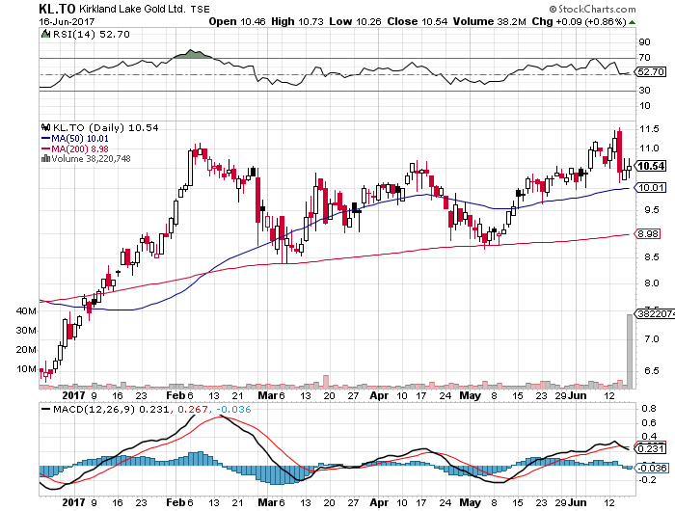Click the volume bars icon in legend
Screen dimensions: 675x511
[45, 158]
